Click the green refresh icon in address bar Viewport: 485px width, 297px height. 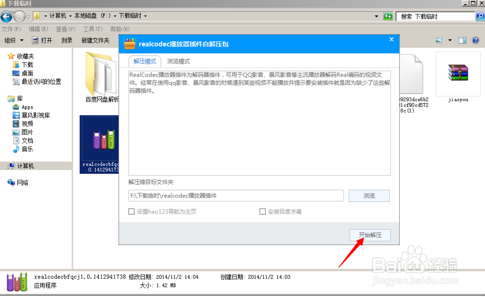388,16
